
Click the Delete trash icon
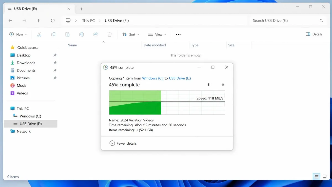pyautogui.click(x=110, y=34)
